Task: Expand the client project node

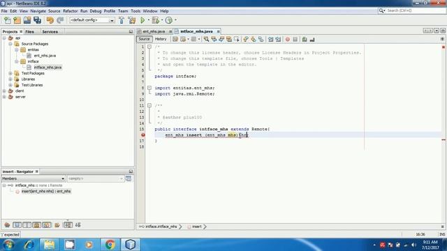Action: tap(4, 91)
